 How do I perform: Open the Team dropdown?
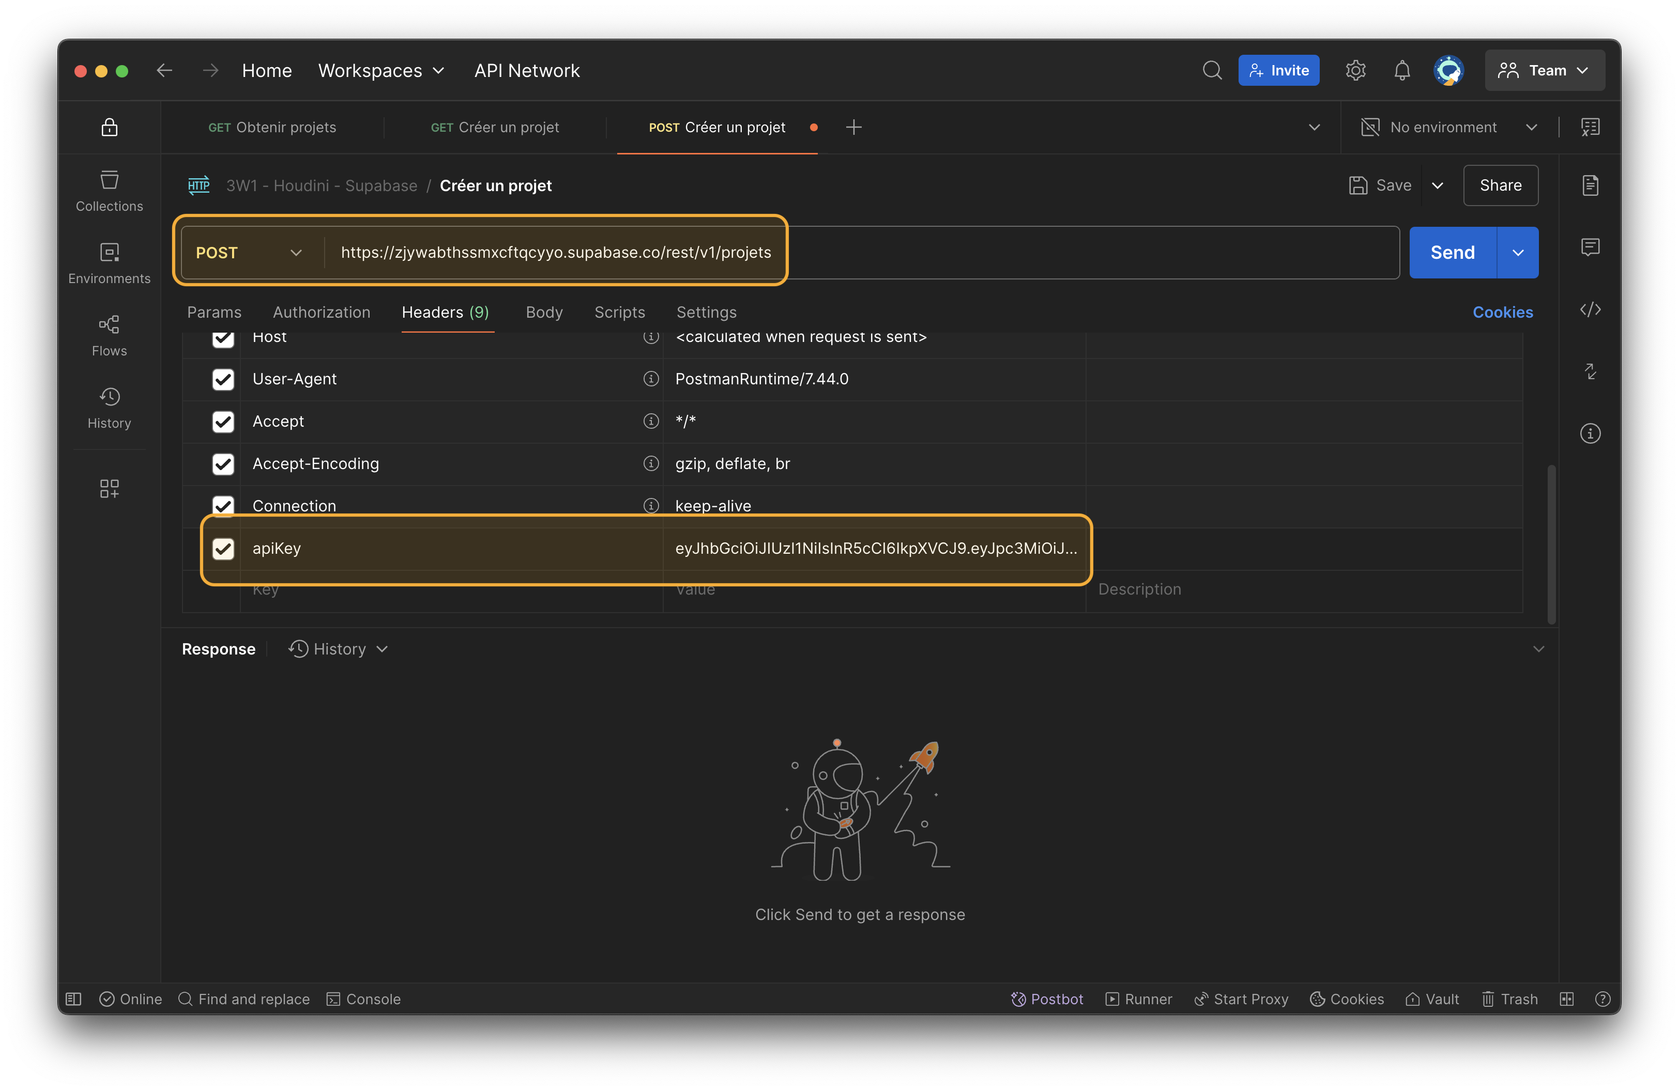coord(1544,70)
